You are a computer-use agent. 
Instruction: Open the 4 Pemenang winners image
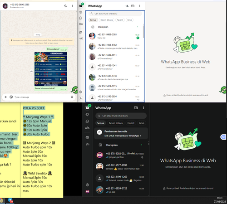[51, 69]
